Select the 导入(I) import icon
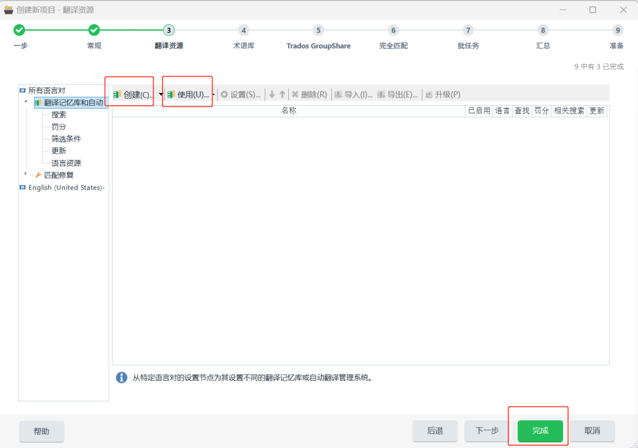Image resolution: width=638 pixels, height=448 pixels. coord(354,93)
